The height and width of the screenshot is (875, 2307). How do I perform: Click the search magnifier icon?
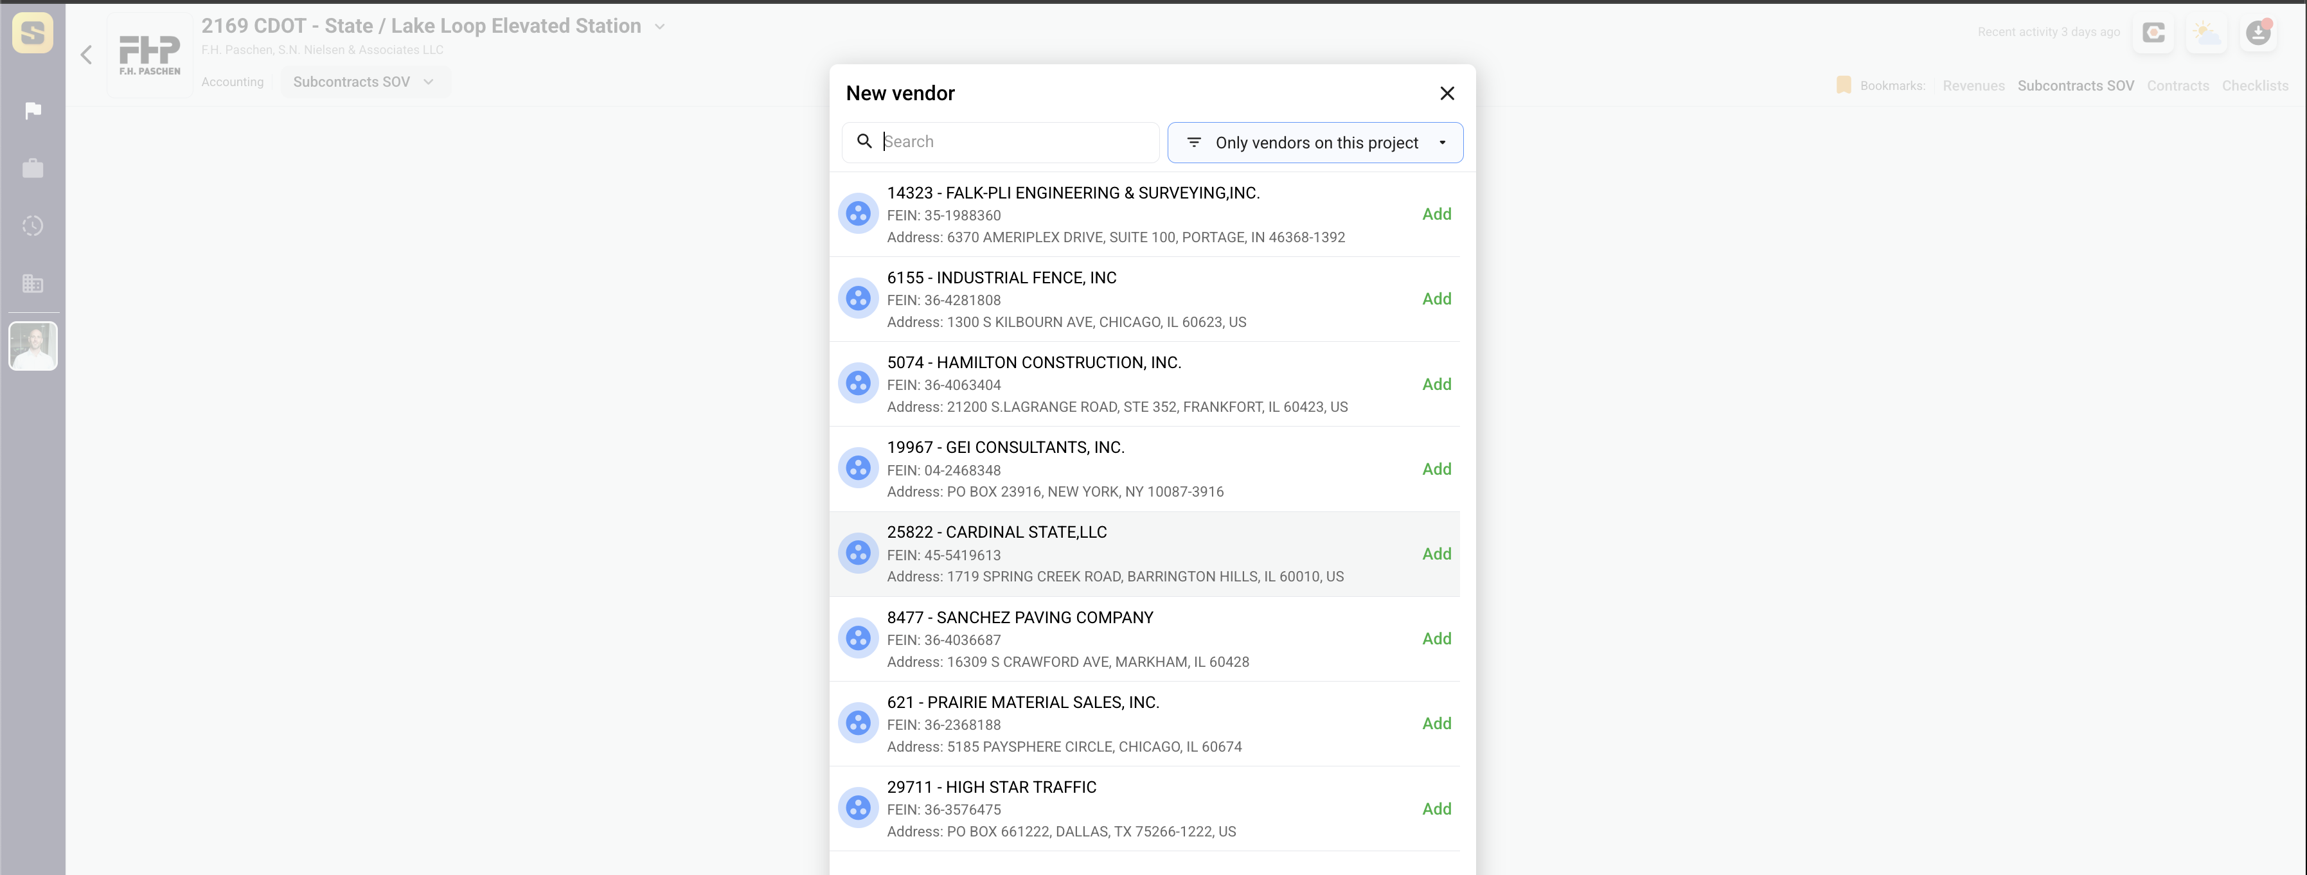point(864,141)
